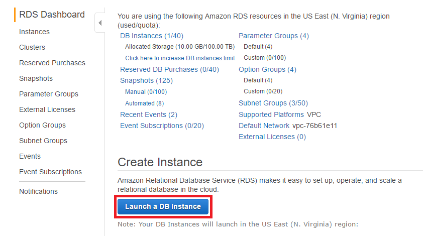Open Clusters in sidebar
Viewport: 423px width, 236px height.
pyautogui.click(x=32, y=47)
